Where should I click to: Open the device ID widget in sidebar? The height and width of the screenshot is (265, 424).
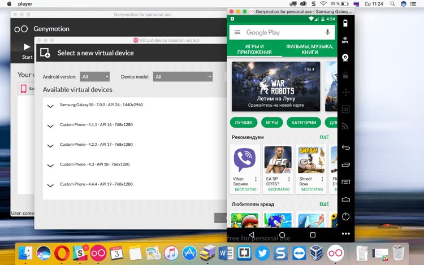click(x=345, y=110)
